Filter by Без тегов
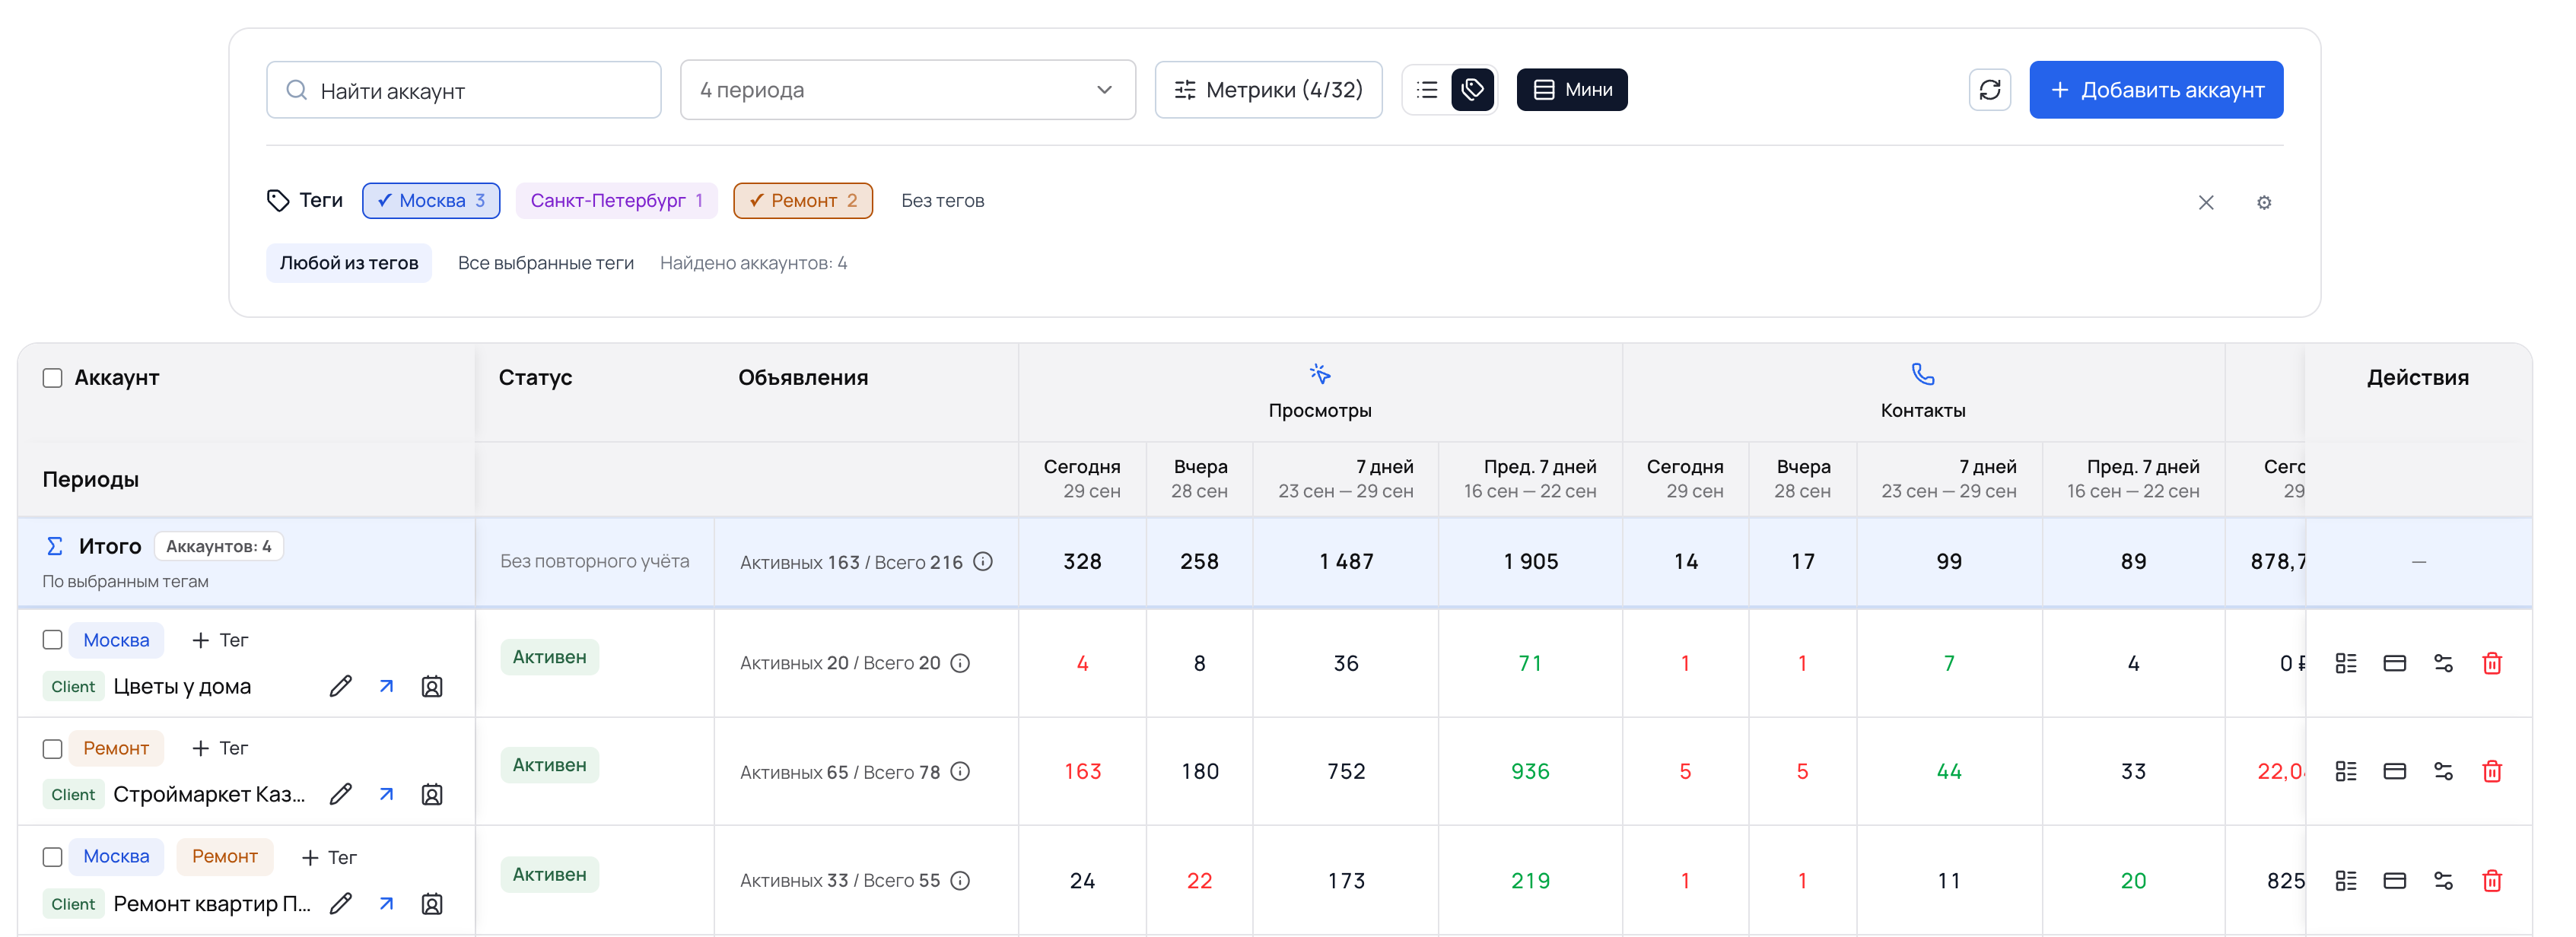The image size is (2576, 937). [x=942, y=201]
